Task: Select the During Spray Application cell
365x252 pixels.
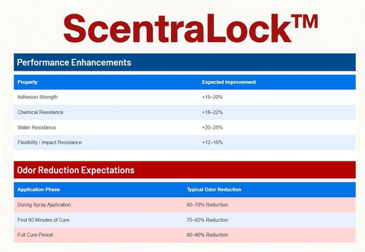Action: coord(44,205)
